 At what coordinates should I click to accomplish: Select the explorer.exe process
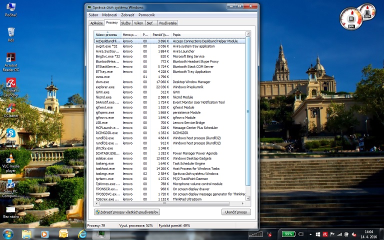click(x=169, y=87)
